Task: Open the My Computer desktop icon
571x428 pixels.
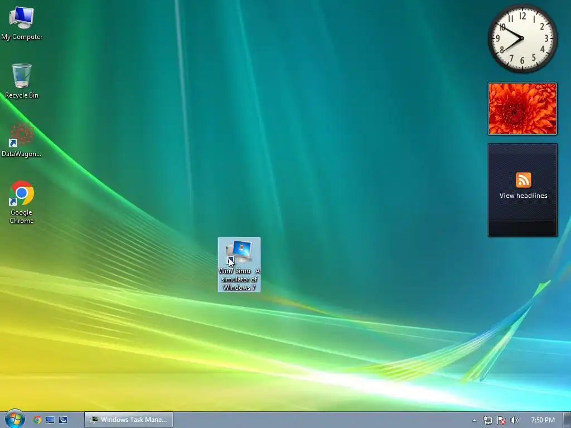Action: pyautogui.click(x=22, y=23)
